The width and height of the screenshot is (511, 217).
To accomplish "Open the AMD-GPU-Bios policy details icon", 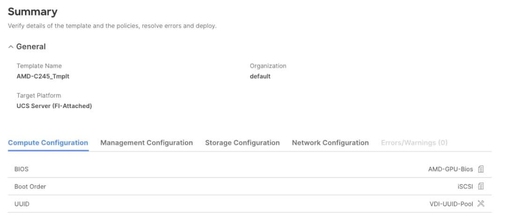I will [x=481, y=169].
